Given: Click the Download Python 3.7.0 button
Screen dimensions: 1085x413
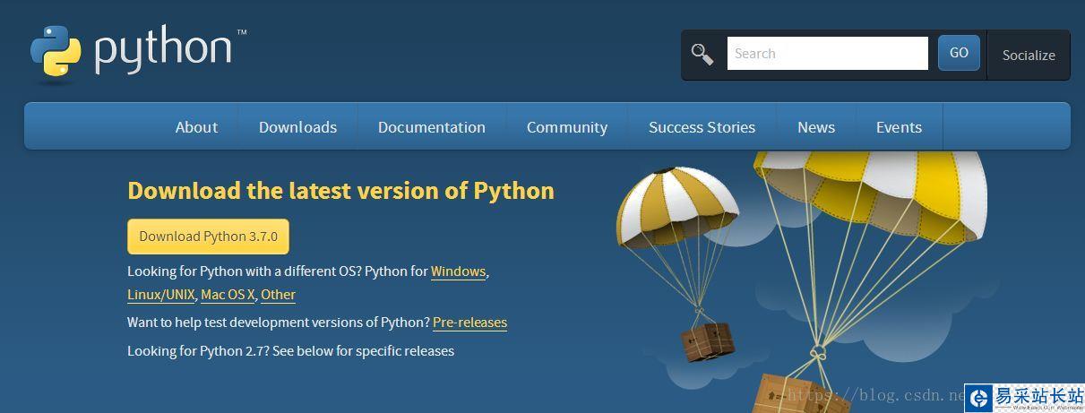Looking at the screenshot, I should [208, 237].
